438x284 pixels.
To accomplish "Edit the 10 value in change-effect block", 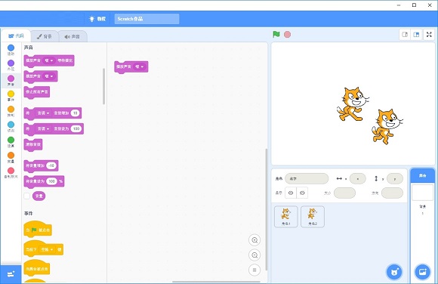I will pyautogui.click(x=76, y=113).
